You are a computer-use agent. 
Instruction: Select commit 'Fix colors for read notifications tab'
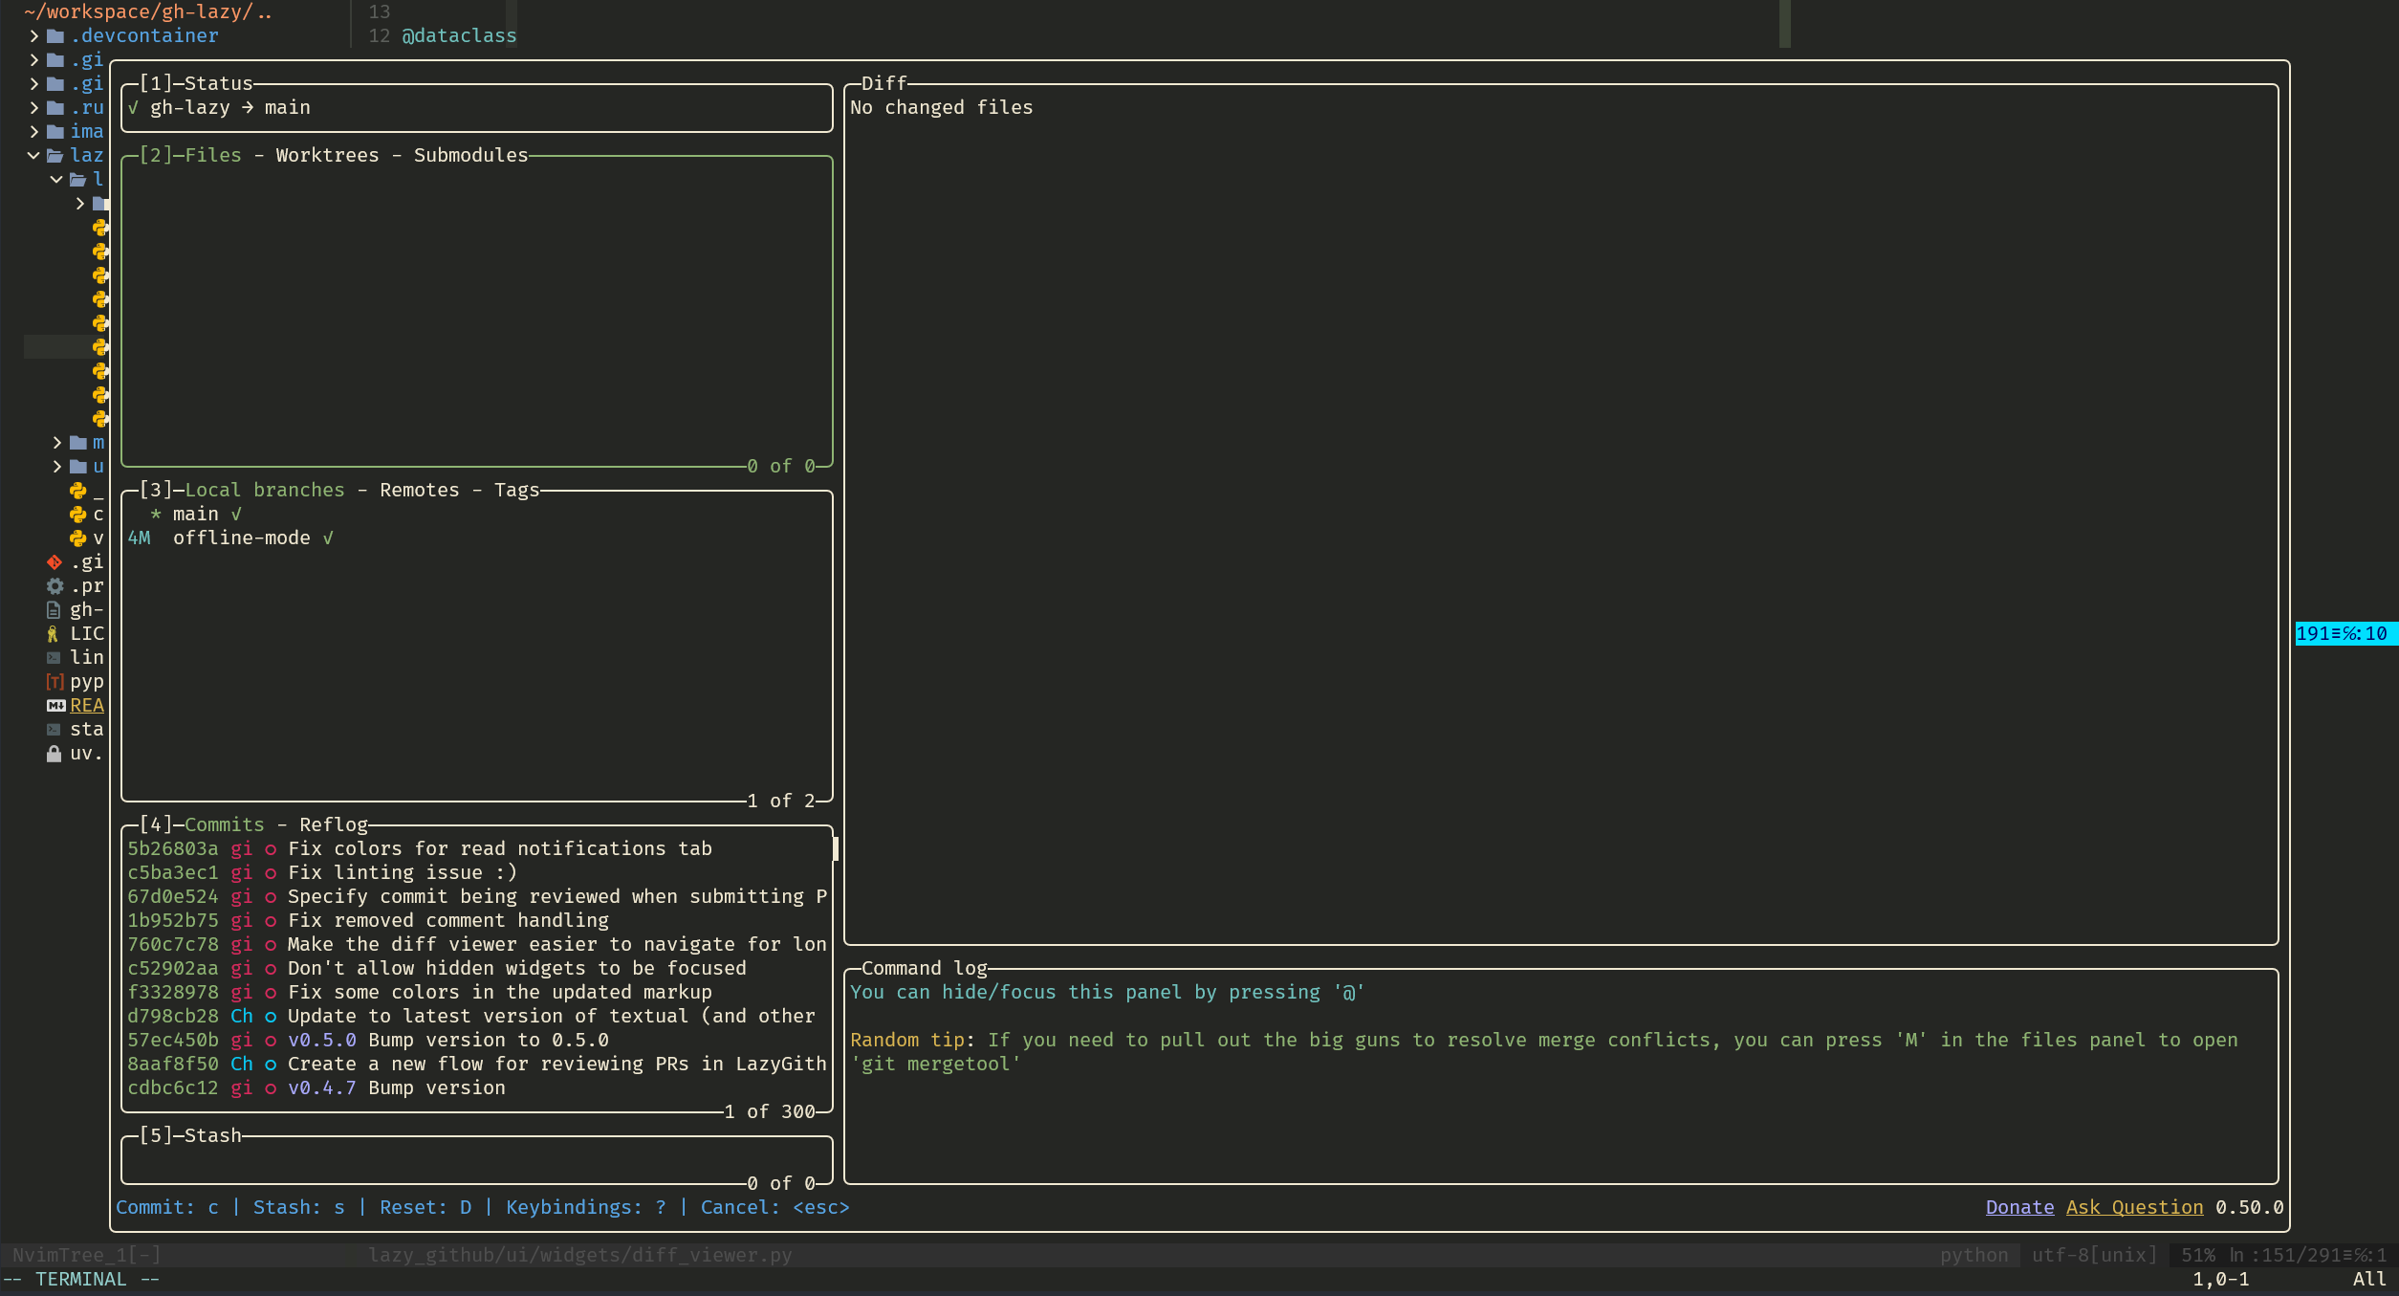477,849
